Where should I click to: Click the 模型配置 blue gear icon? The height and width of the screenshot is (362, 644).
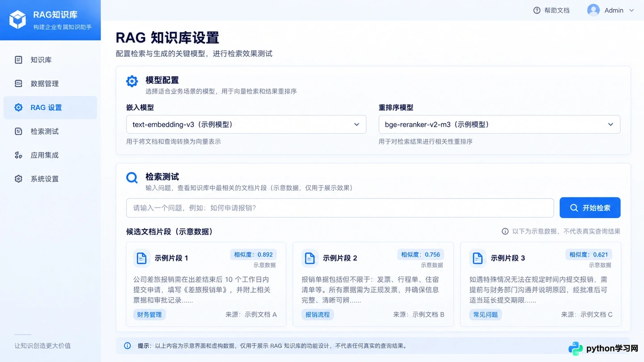(x=132, y=81)
